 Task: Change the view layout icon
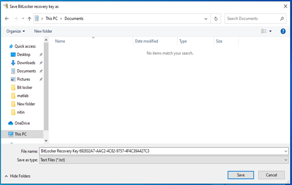click(x=264, y=31)
